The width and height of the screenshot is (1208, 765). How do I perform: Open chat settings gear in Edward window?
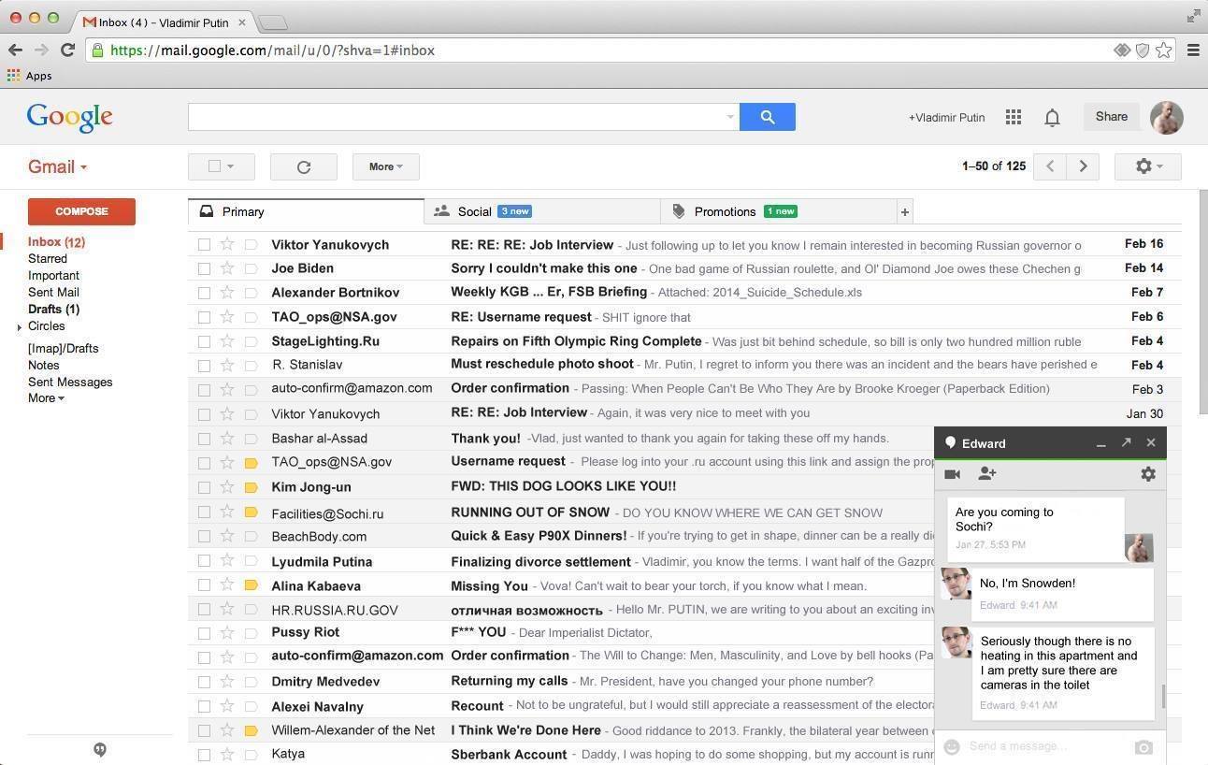pos(1147,474)
